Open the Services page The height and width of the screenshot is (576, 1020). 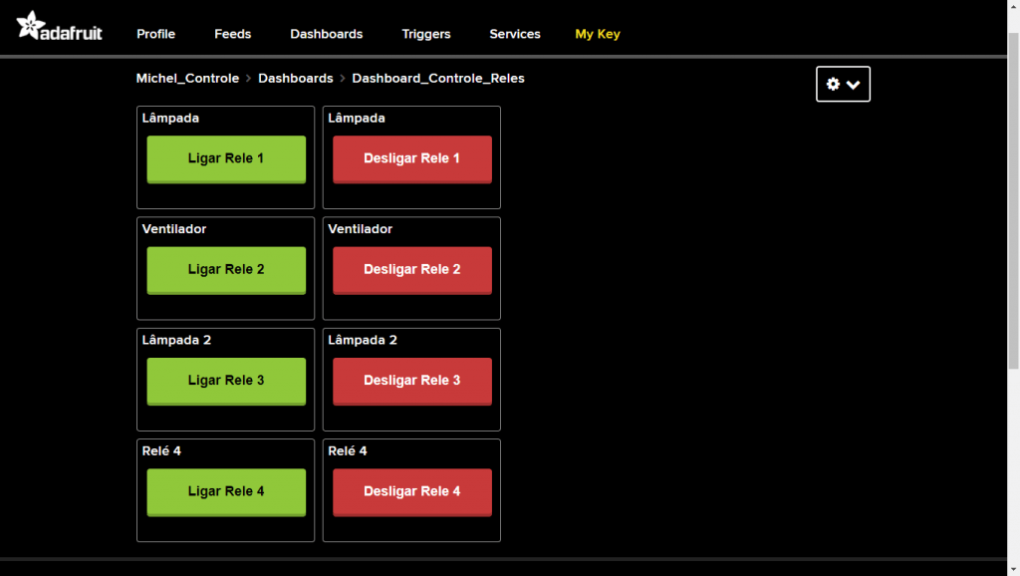tap(515, 34)
